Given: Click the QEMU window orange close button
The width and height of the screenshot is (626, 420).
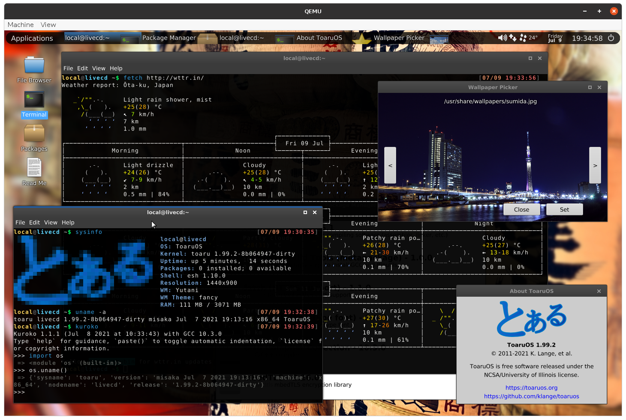Looking at the screenshot, I should [x=614, y=11].
